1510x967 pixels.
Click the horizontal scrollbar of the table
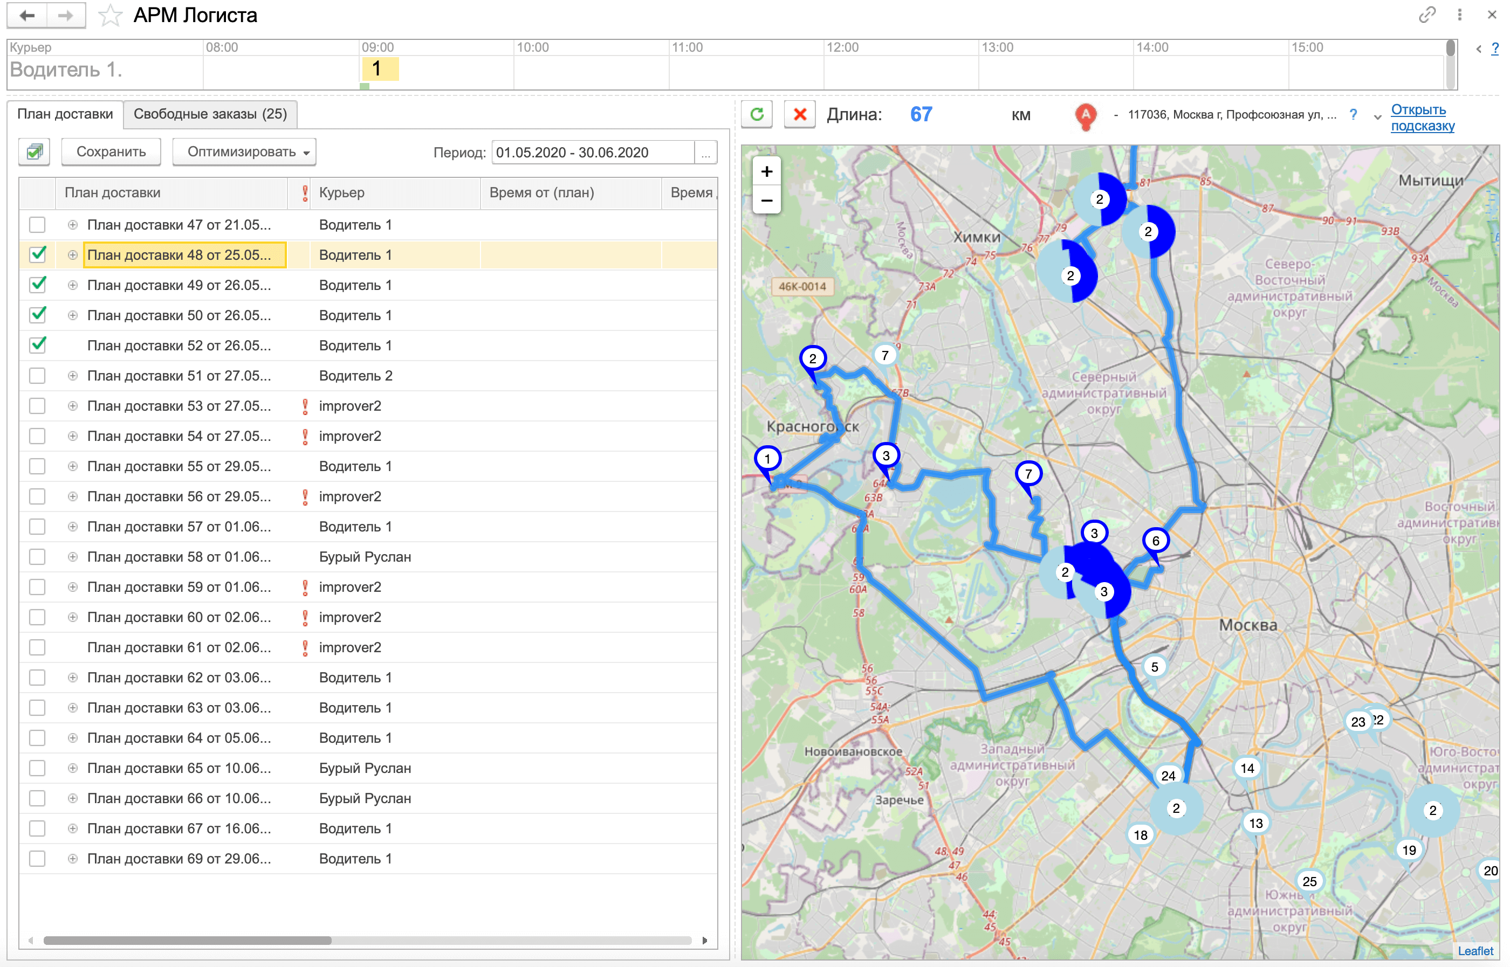(187, 940)
